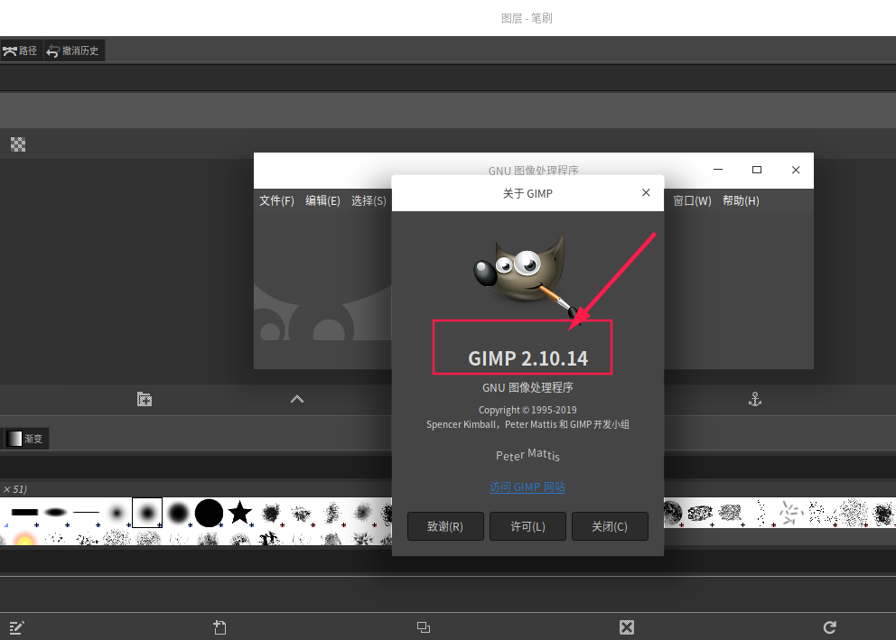Close the 关于 GIMP dialog with the X
The image size is (896, 640).
coord(646,193)
